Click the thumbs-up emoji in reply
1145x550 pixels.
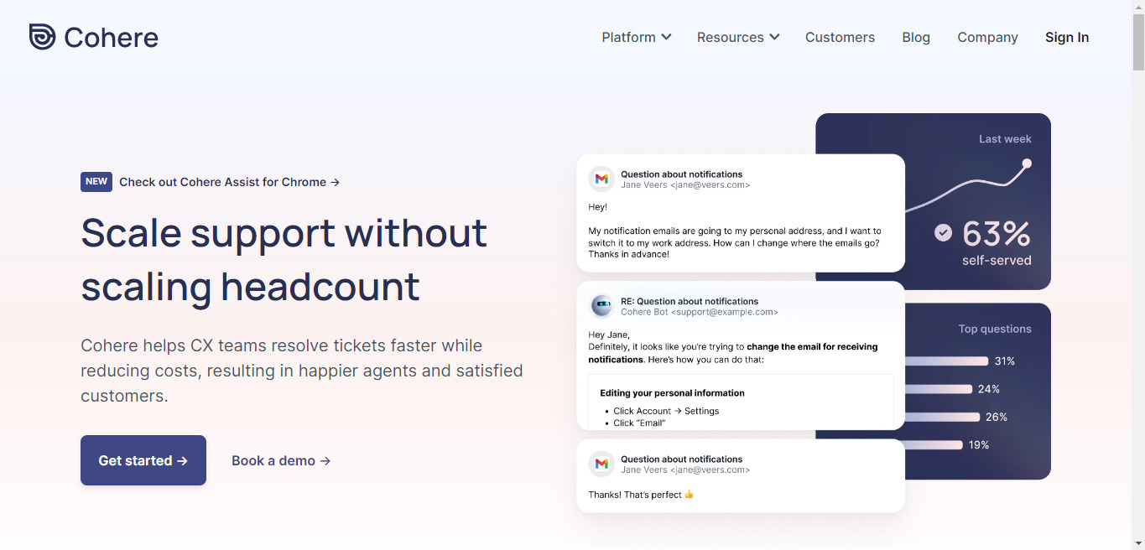pos(690,495)
